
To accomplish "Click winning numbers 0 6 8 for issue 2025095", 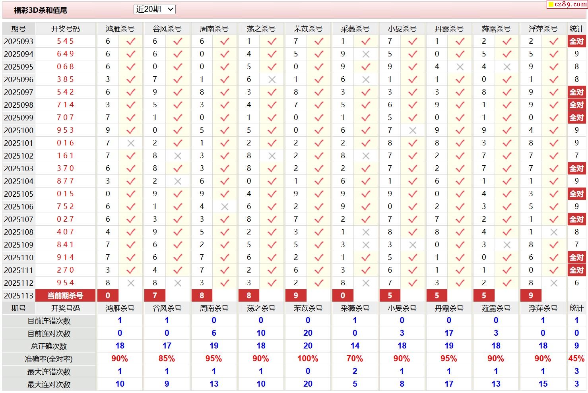I will click(66, 67).
